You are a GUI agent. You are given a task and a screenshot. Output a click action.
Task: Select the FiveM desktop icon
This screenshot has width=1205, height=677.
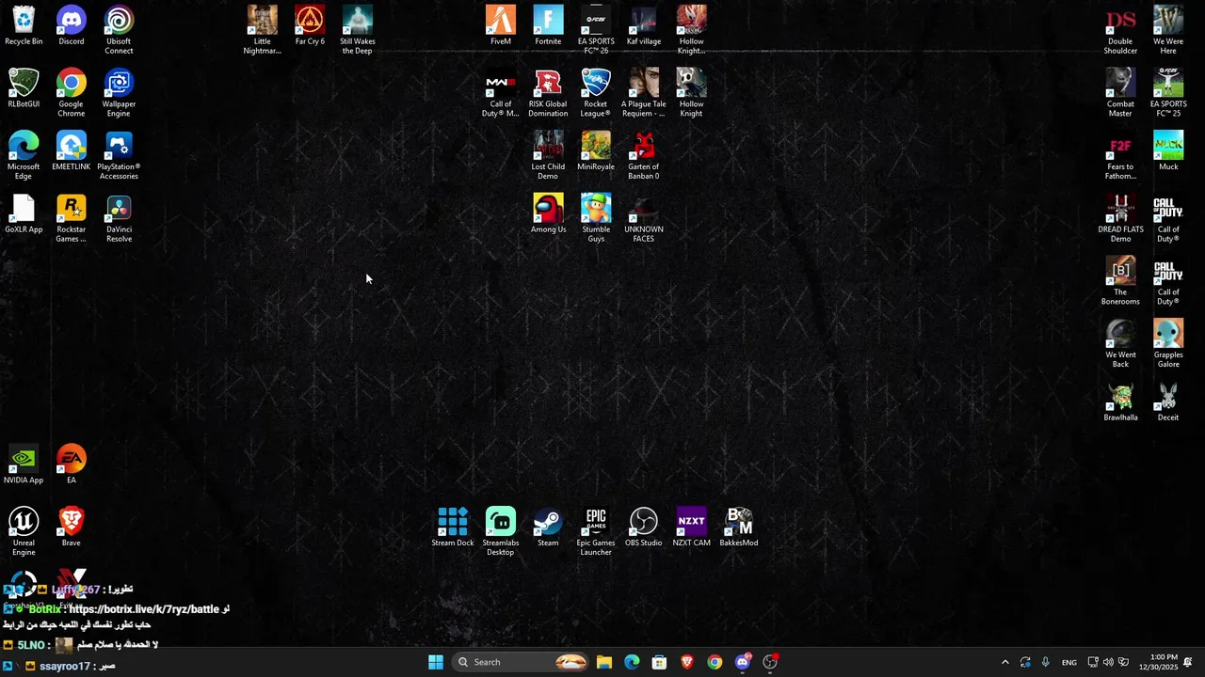(x=501, y=26)
